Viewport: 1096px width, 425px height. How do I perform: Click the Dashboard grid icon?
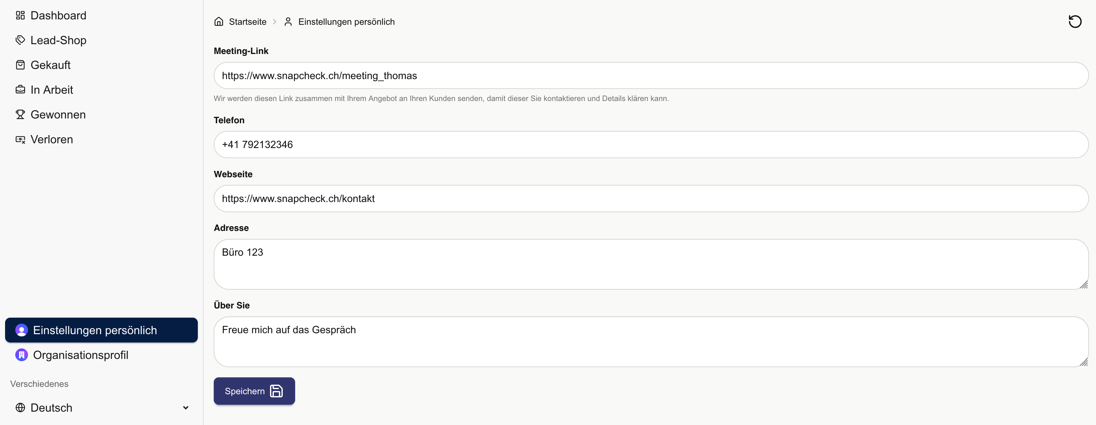[x=20, y=16]
